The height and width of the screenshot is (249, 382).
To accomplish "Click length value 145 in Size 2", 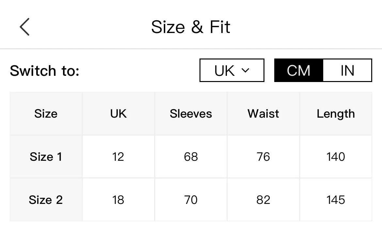I will click(x=336, y=200).
